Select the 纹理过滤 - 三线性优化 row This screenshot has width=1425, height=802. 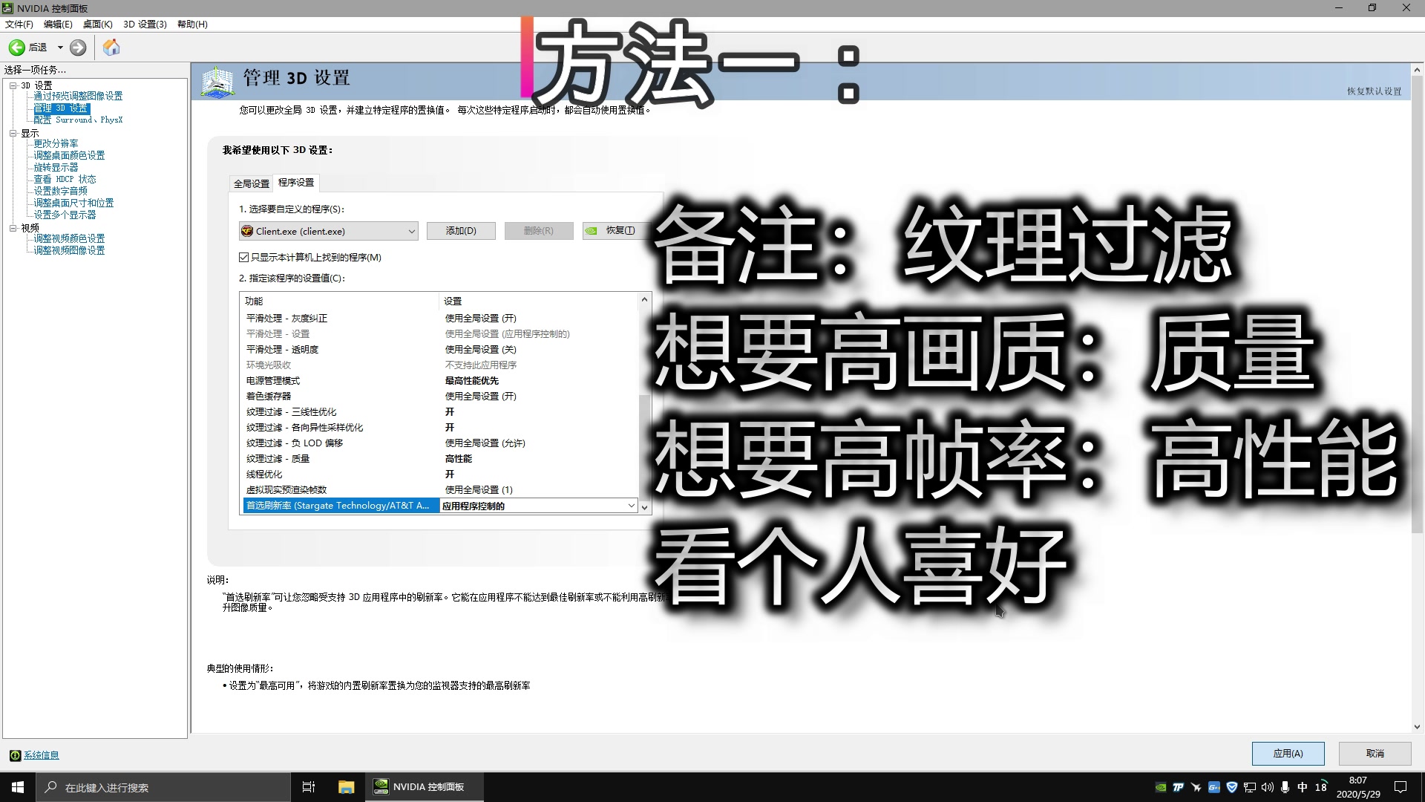click(440, 411)
